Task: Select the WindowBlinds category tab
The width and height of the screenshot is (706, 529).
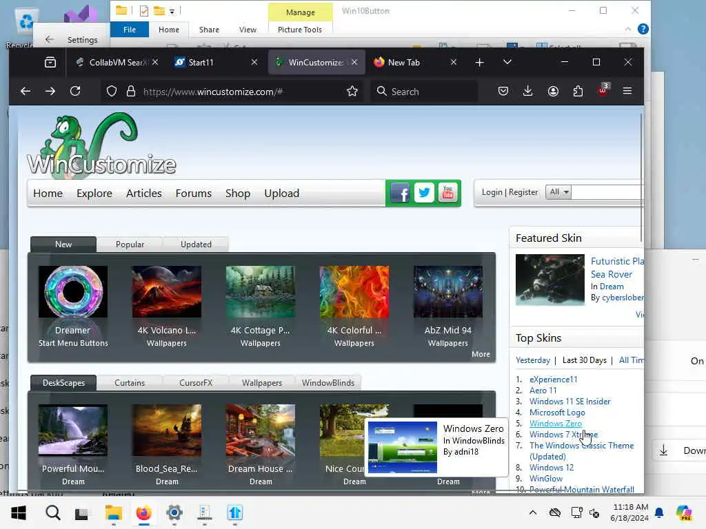Action: 327,383
